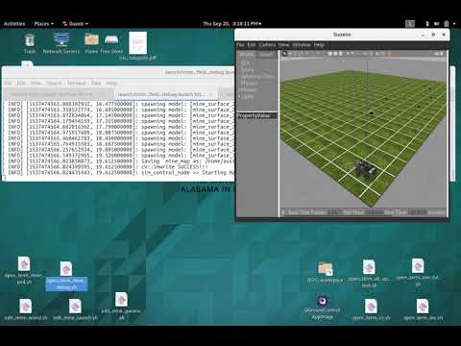Viewport: 461px width, 346px height.
Task: Select edit_mine_launch.sh script icon
Action: click(x=75, y=309)
